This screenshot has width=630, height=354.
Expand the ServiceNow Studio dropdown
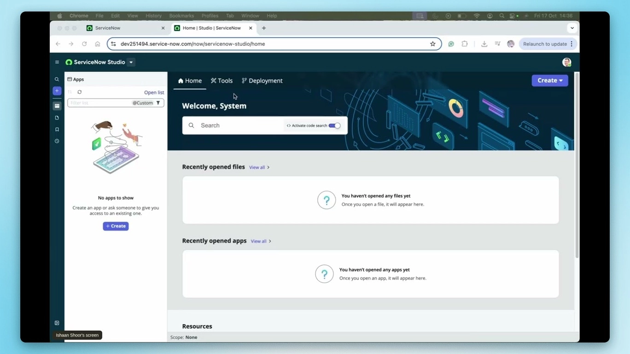click(x=131, y=62)
